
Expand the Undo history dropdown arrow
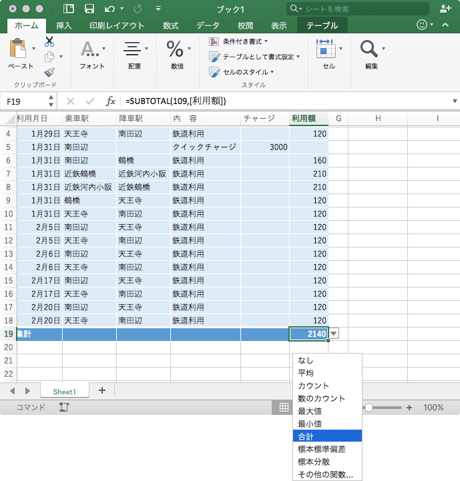122,9
